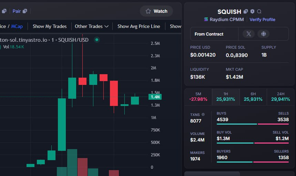
Task: Click the SELLERS count 1358
Action: point(284,157)
